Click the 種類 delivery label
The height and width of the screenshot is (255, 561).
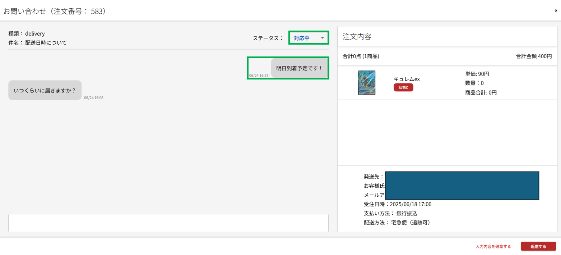[27, 33]
